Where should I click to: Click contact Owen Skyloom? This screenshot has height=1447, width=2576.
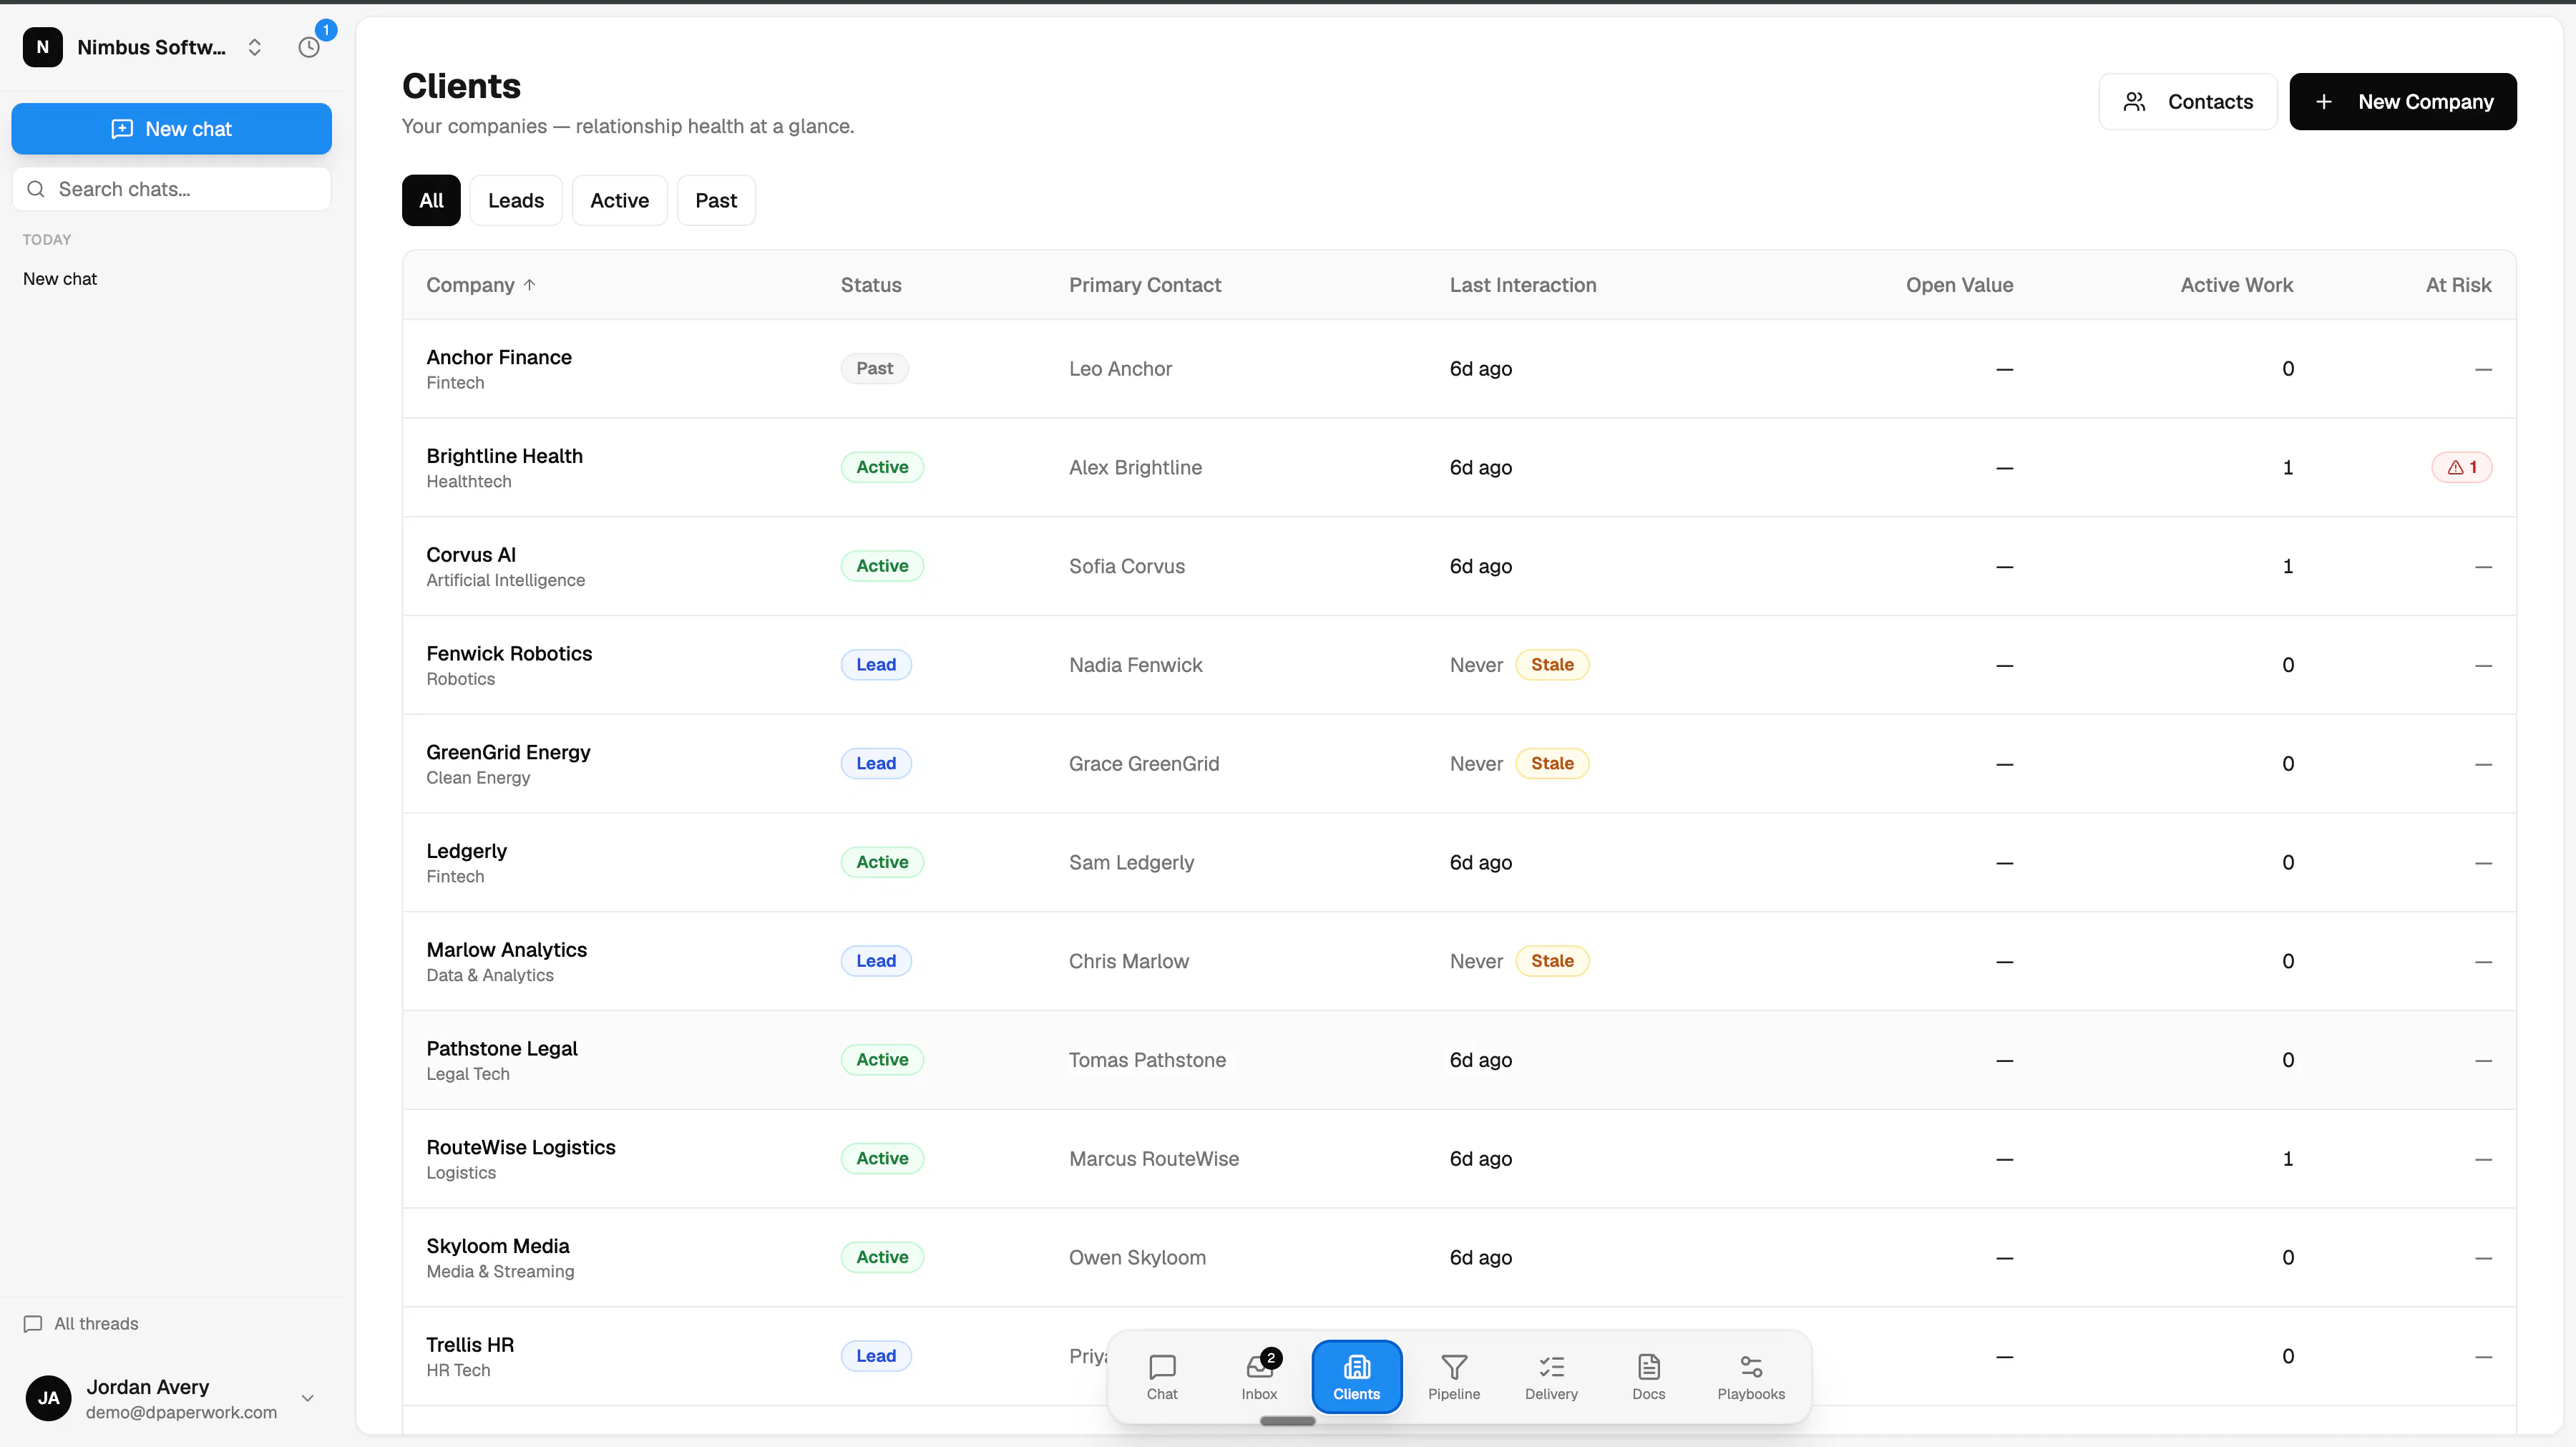click(x=1137, y=1257)
